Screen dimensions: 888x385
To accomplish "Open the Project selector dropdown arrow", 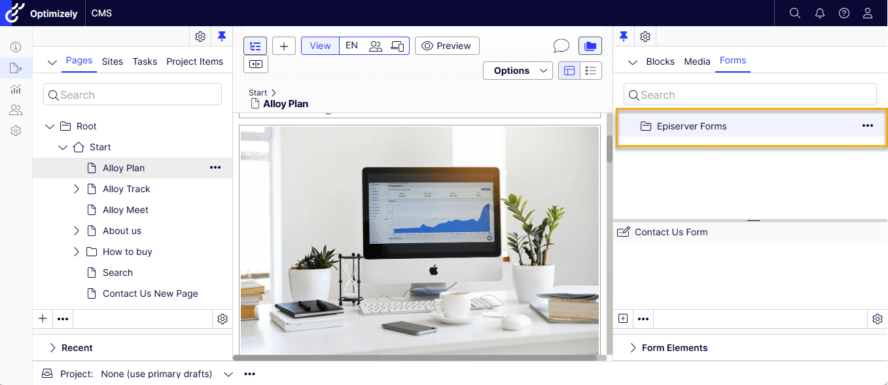I will [228, 374].
